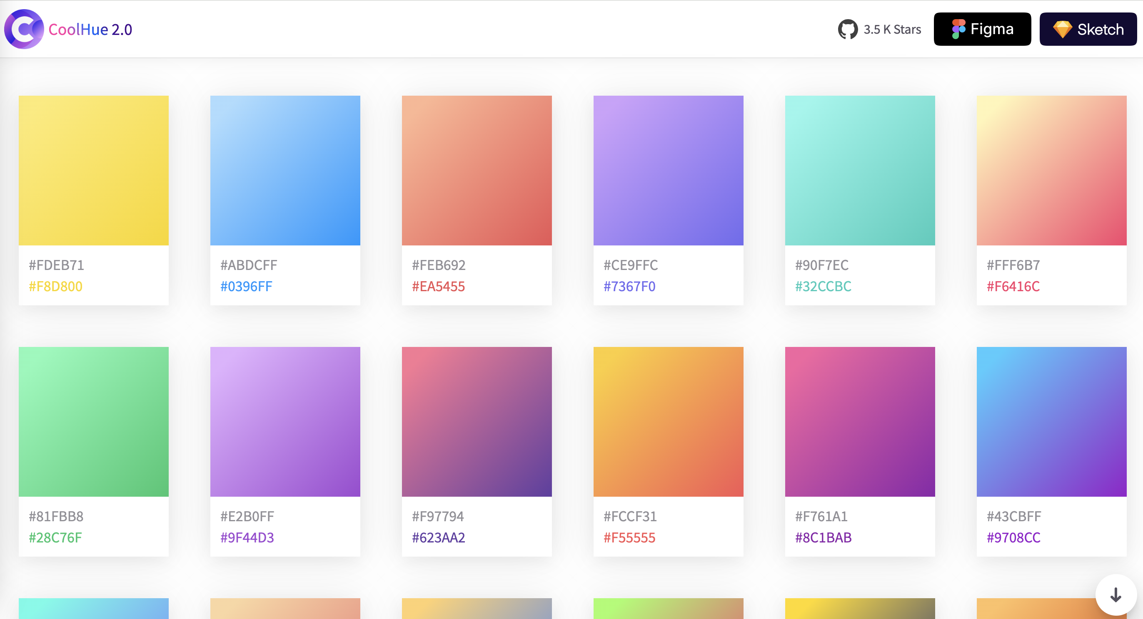Select the pink-purple #F97794 gradient swatch
The height and width of the screenshot is (619, 1143).
click(477, 421)
